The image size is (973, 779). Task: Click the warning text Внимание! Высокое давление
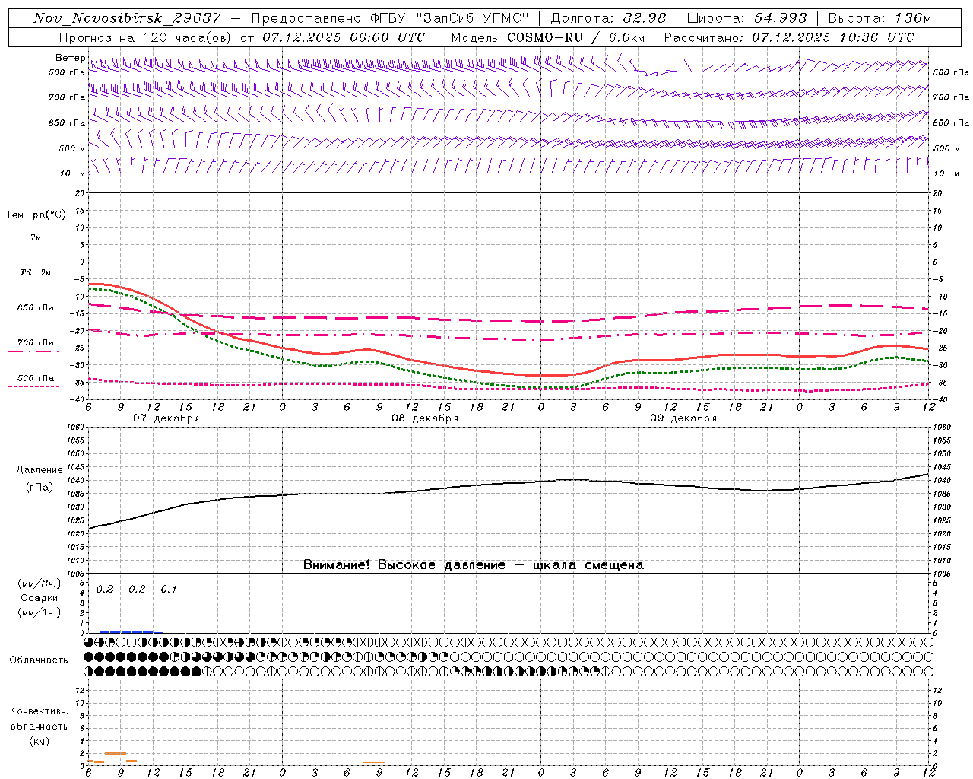pos(404,565)
